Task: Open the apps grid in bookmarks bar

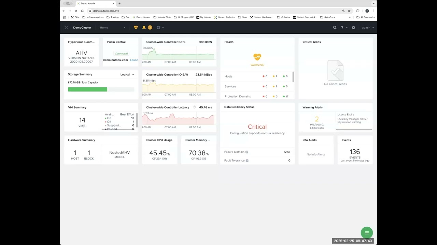Action: (64, 17)
